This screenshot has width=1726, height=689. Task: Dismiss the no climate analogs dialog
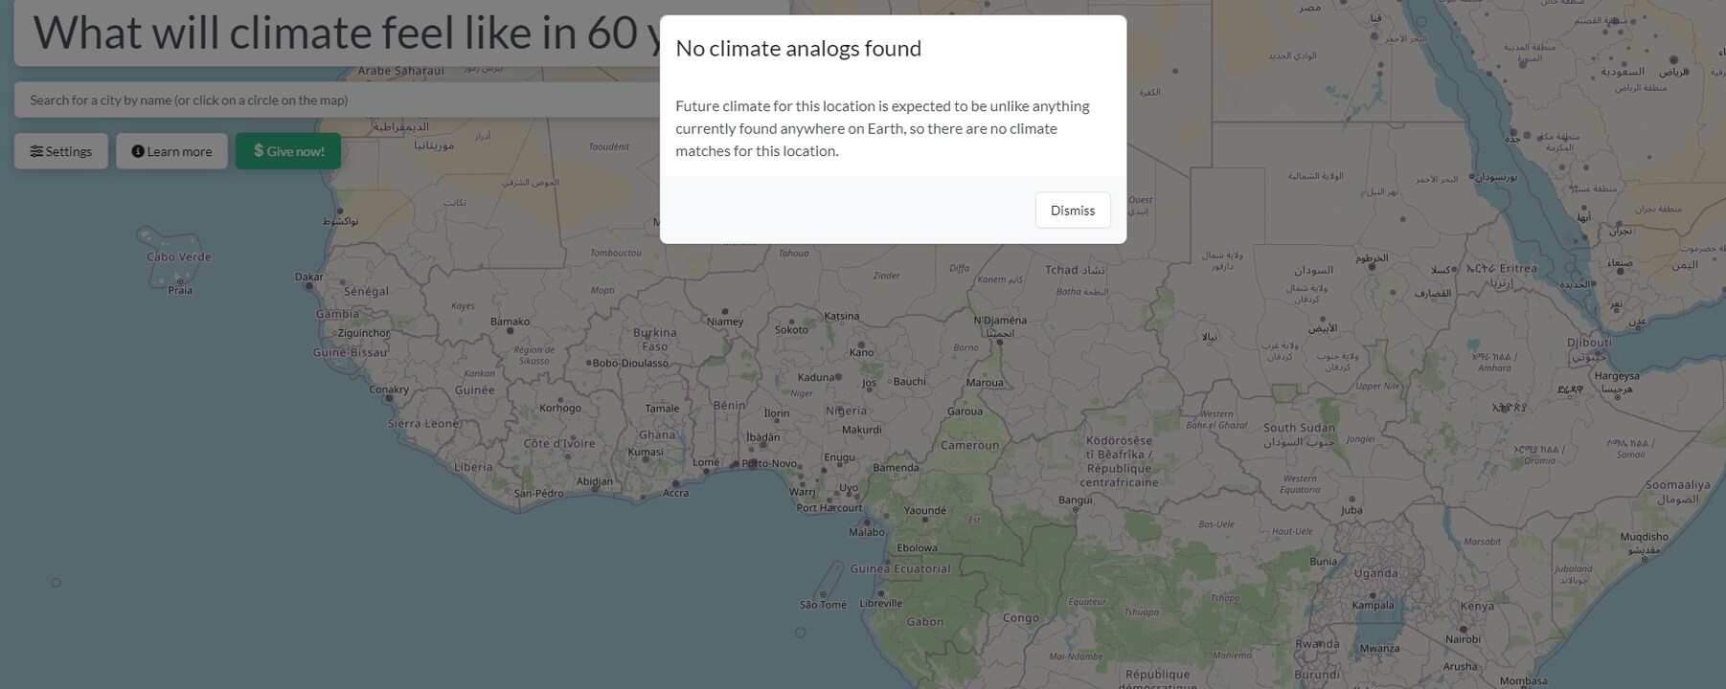pos(1072,211)
